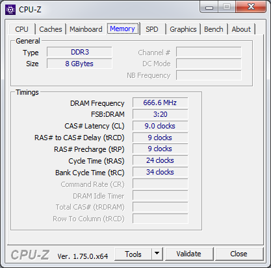Open the Tools dropdown arrow

point(157,254)
